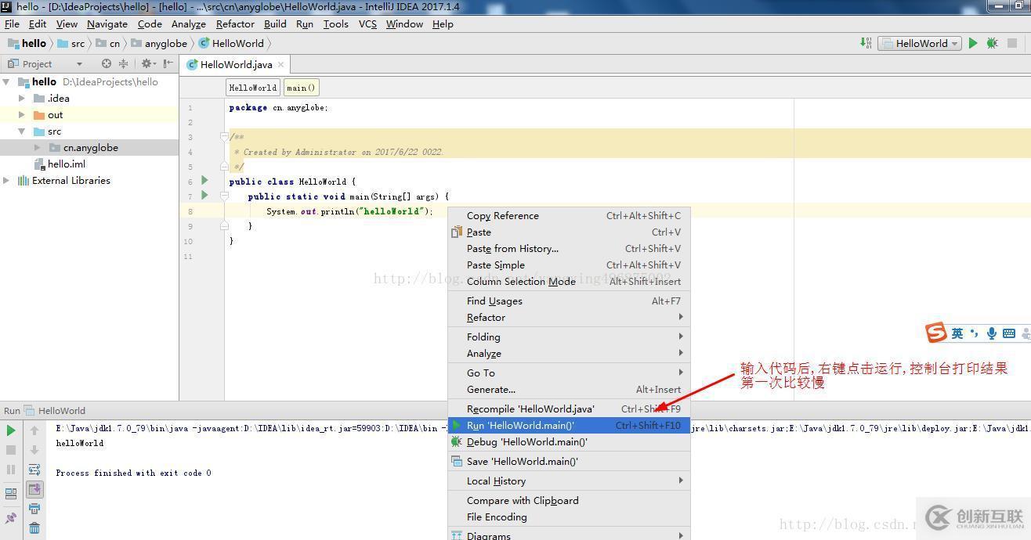Screen dimensions: 1031x540
Task: Click the Pause Output icon
Action: 11,470
